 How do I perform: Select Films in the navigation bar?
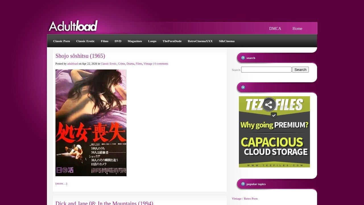point(105,41)
